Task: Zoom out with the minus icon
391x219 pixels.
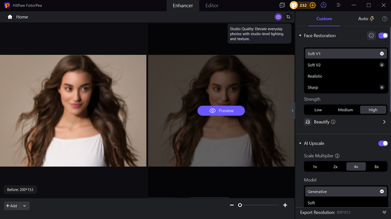Action: tap(232, 205)
